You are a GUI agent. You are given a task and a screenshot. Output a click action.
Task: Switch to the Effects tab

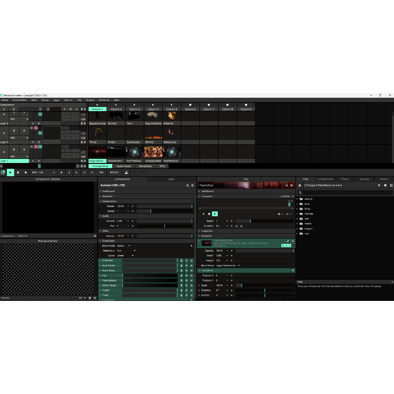pos(344,179)
